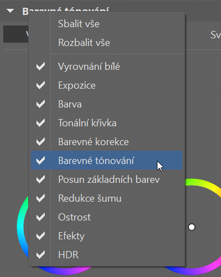Viewport: 221px width, 277px height.
Task: Click white handle on right color wheel
Action: [192, 227]
